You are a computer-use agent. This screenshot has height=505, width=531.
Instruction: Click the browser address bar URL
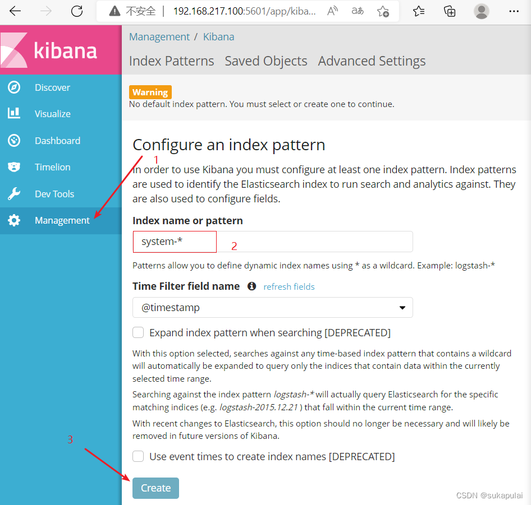coord(244,11)
